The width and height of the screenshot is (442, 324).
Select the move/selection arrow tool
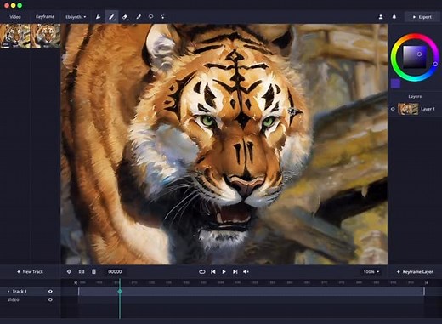click(x=98, y=17)
